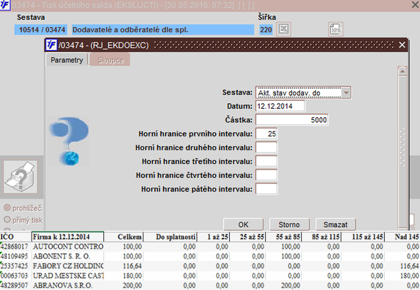The width and height of the screenshot is (420, 290).
Task: Click the Částka input field
Action: 292,120
